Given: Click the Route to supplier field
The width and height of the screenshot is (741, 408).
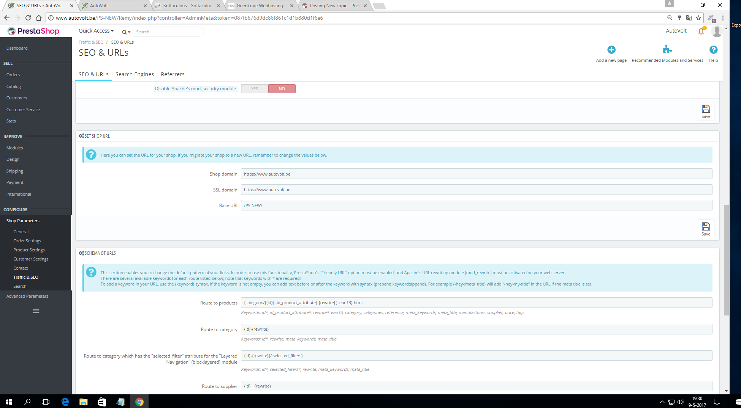Looking at the screenshot, I should (x=477, y=386).
